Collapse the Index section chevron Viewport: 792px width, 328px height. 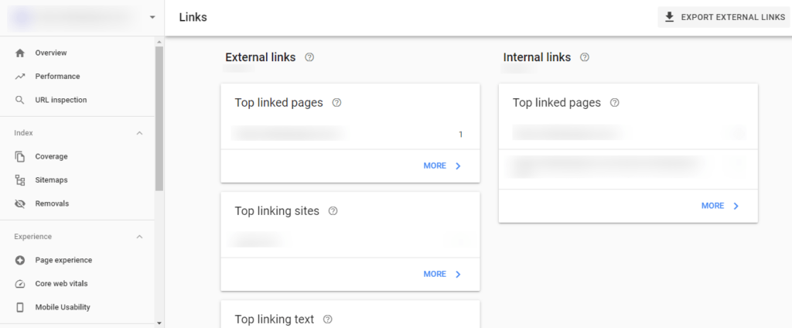(x=140, y=133)
